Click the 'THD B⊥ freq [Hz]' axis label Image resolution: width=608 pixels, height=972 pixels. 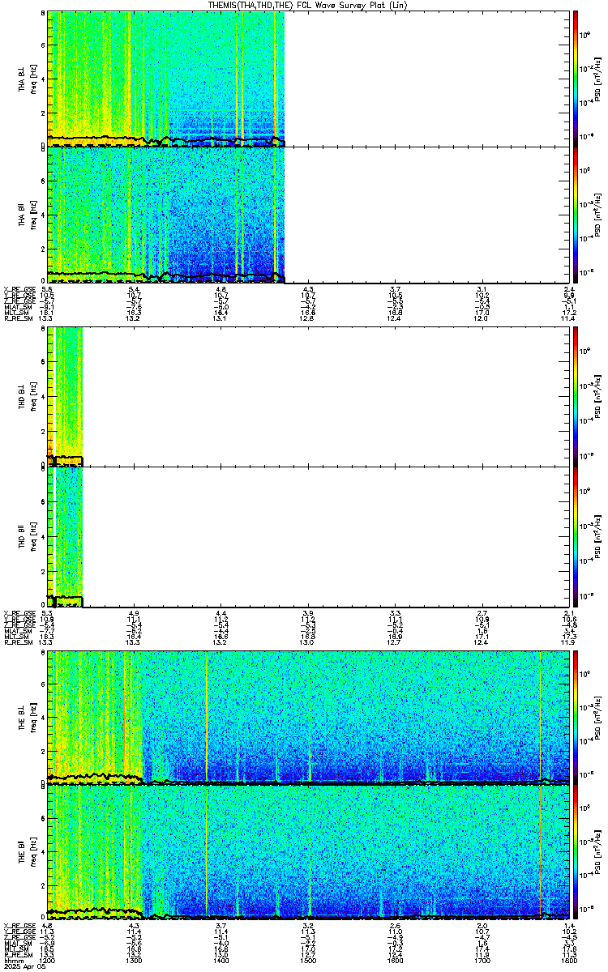(27, 396)
